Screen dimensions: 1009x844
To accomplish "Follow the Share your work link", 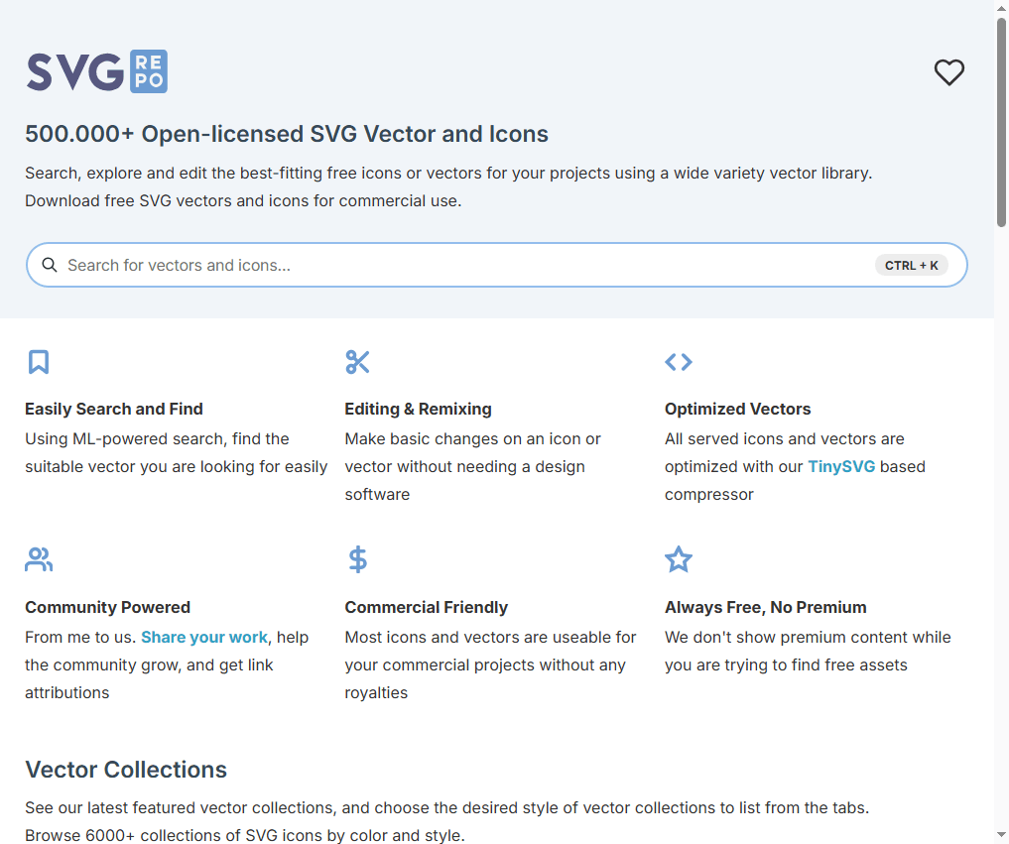I will [204, 637].
